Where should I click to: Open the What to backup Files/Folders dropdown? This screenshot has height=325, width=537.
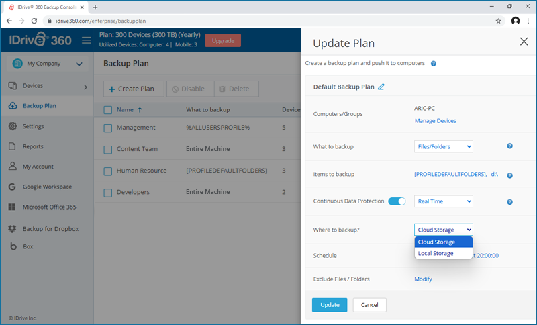[443, 146]
